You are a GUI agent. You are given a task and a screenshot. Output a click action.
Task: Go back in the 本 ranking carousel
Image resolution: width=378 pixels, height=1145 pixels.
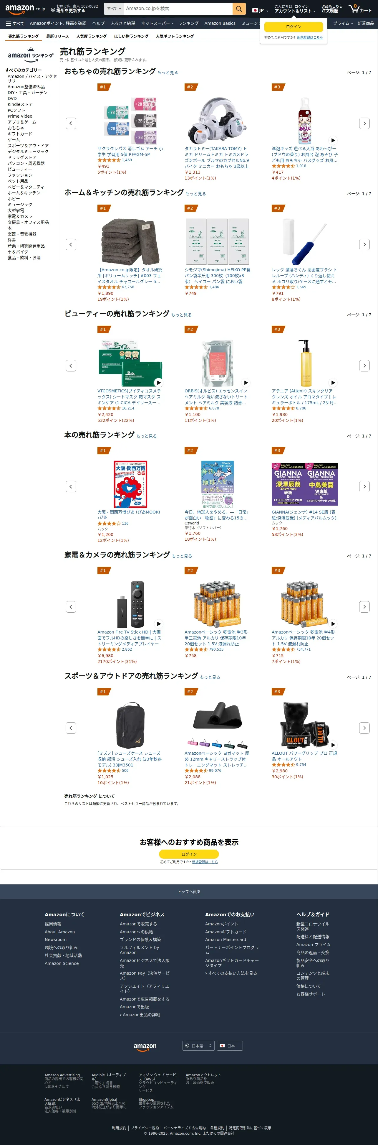(x=71, y=487)
